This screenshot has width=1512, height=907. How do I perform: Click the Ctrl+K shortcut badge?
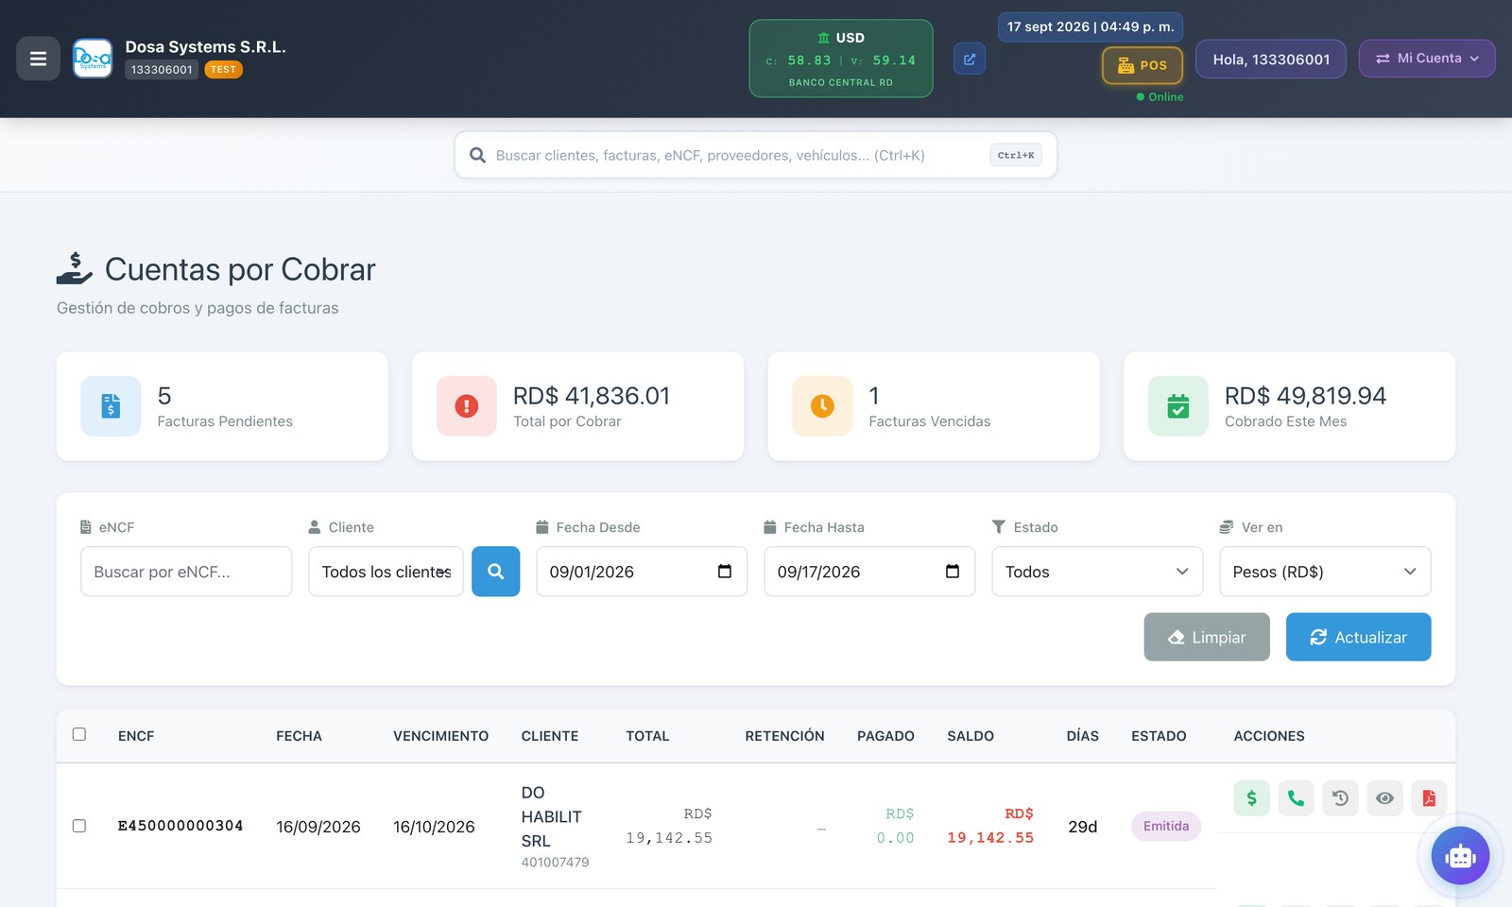pos(1016,155)
